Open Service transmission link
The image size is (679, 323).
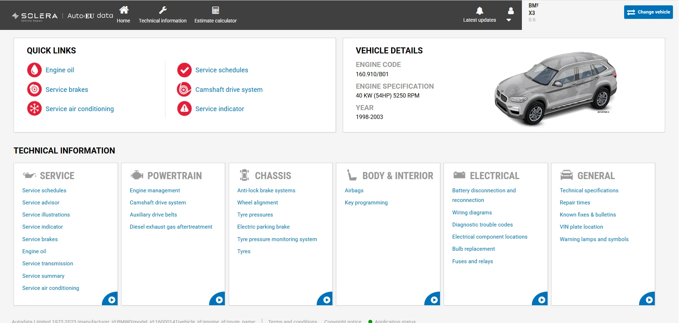click(x=47, y=264)
